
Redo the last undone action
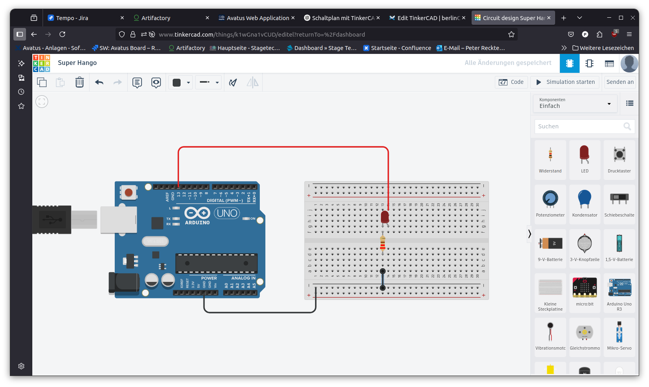pos(117,82)
